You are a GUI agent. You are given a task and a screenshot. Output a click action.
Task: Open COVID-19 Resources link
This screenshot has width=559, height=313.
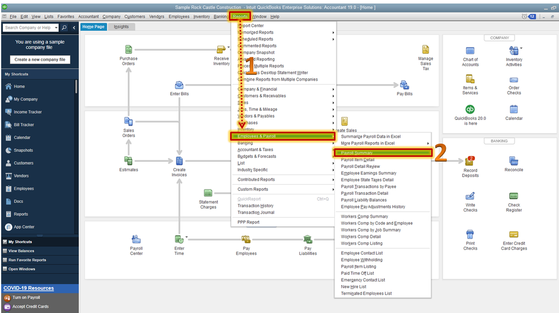click(x=29, y=288)
